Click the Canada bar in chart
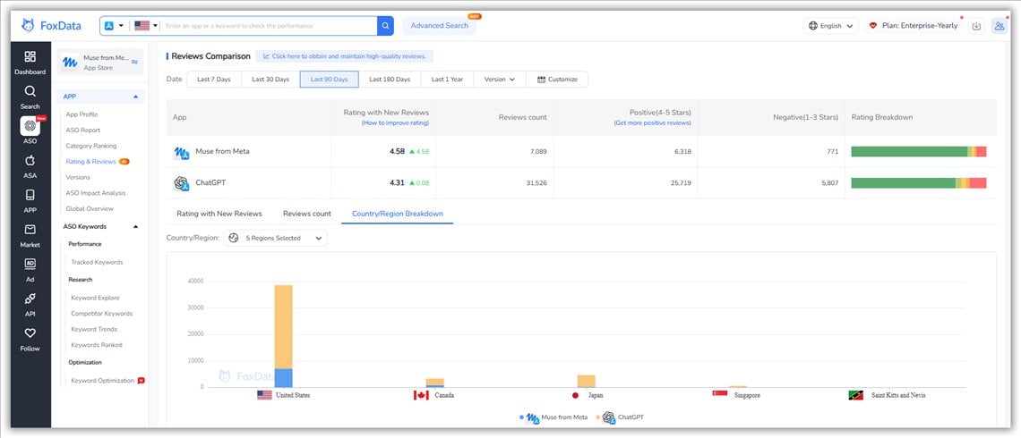The width and height of the screenshot is (1021, 438). tap(435, 383)
